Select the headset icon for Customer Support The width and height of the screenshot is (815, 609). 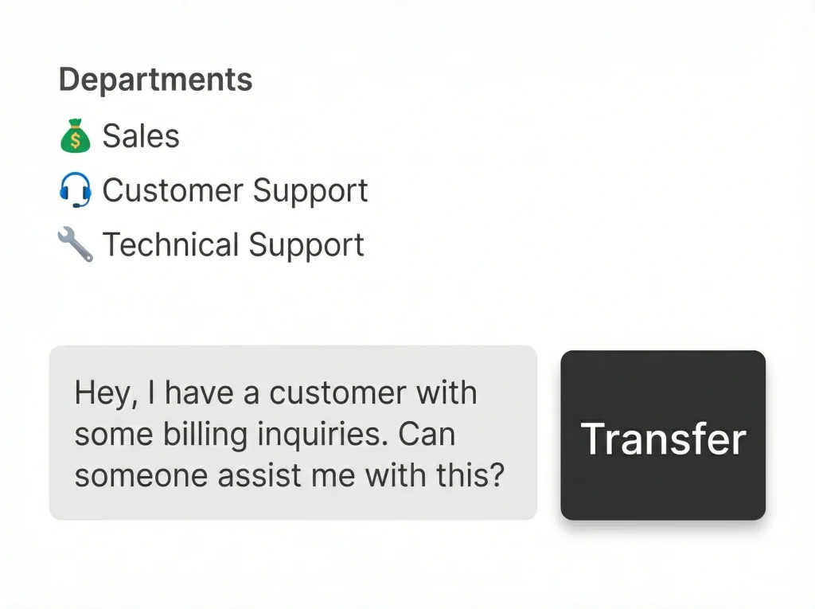click(x=76, y=191)
